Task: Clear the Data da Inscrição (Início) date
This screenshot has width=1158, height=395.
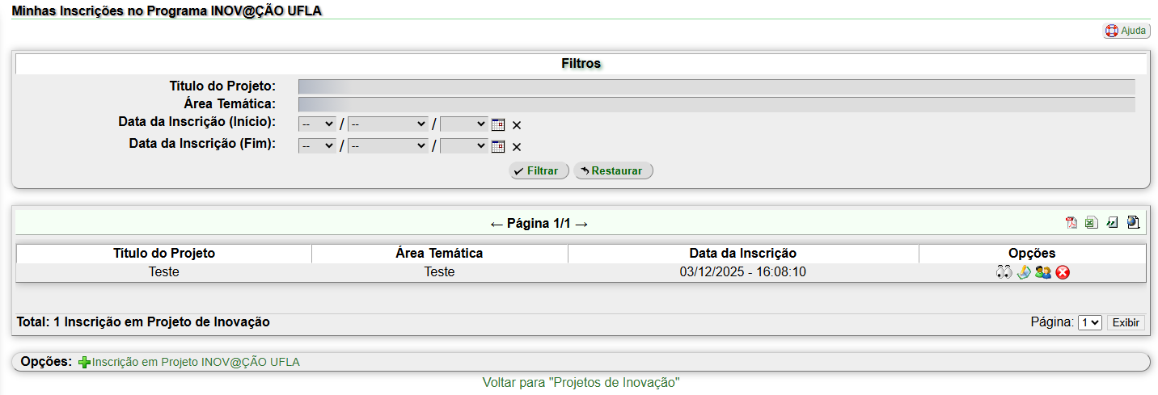Action: 517,125
